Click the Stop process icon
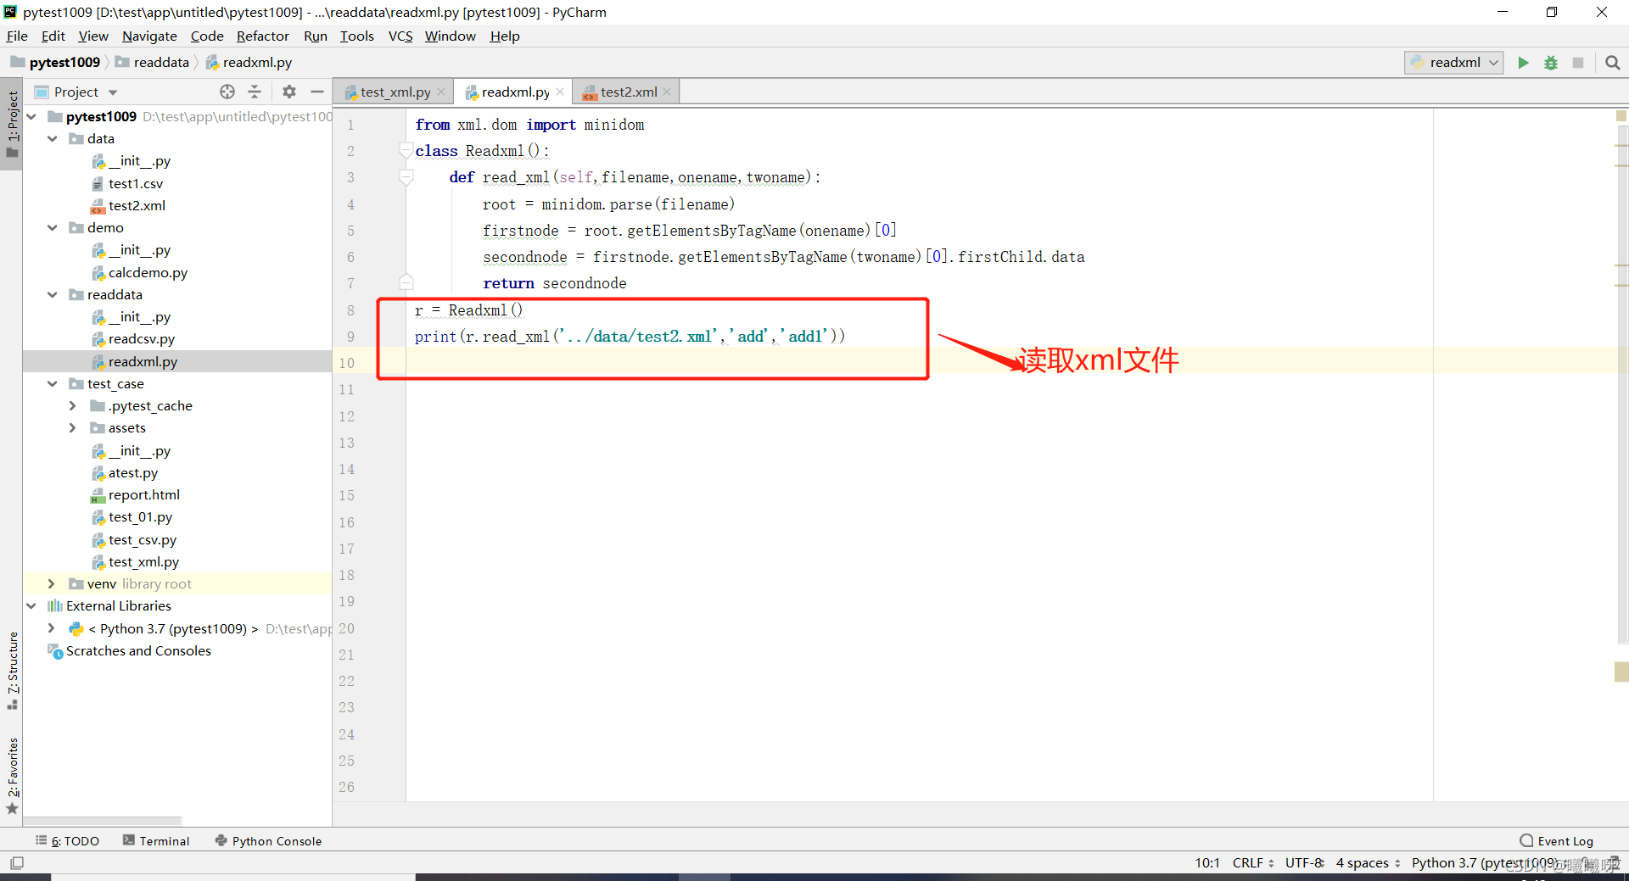 (1578, 63)
